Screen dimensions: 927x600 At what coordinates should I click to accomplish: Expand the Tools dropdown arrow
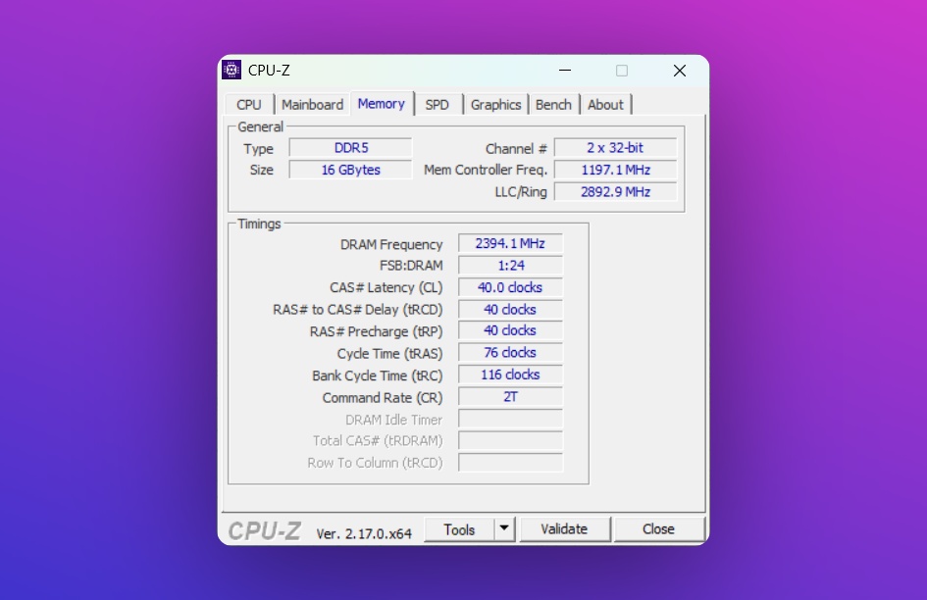coord(504,529)
